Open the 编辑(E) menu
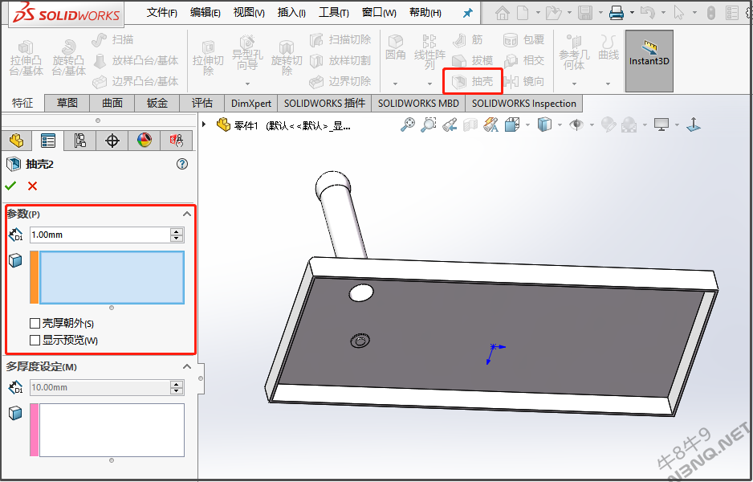This screenshot has height=482, width=753. tap(205, 13)
